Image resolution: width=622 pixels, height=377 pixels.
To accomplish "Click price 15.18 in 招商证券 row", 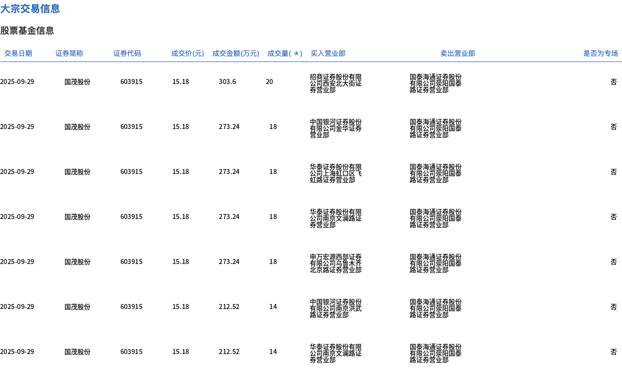I will (181, 81).
